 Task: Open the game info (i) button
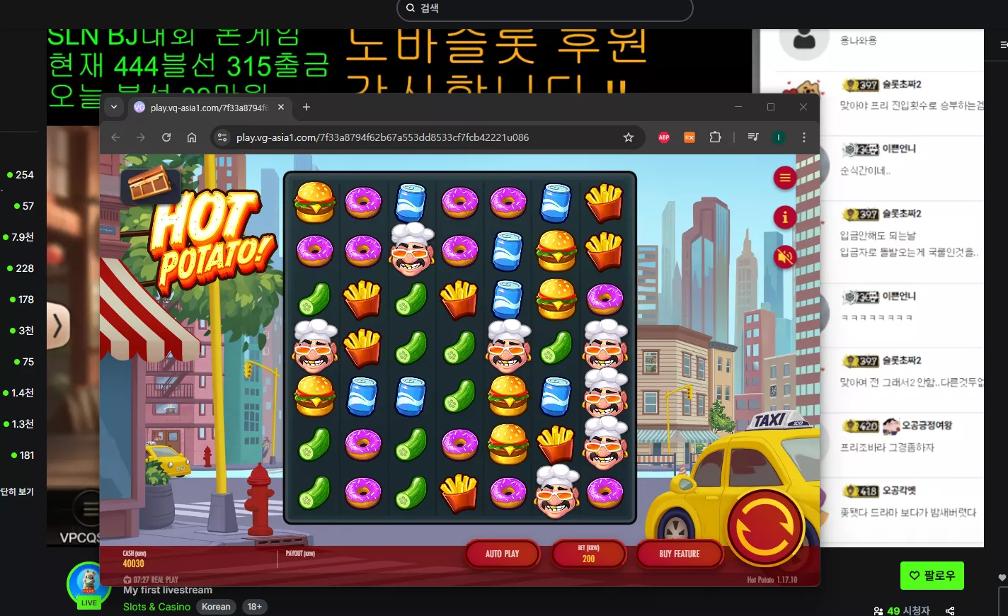785,217
